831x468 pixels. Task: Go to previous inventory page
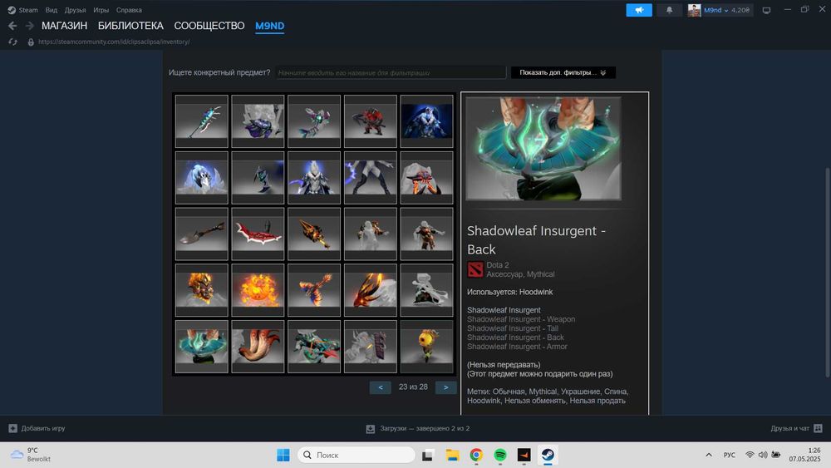tap(380, 387)
